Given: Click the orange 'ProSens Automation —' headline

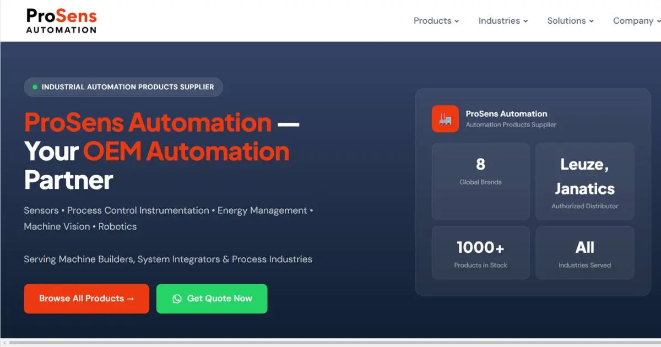Looking at the screenshot, I should tap(161, 123).
